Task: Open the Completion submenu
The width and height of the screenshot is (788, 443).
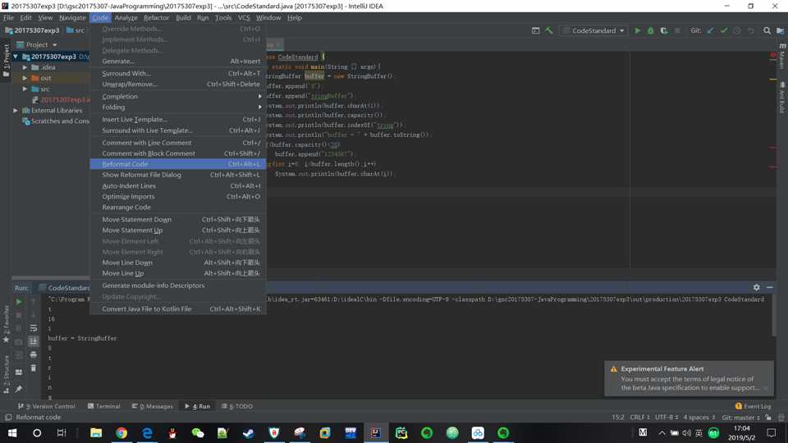Action: (x=177, y=96)
